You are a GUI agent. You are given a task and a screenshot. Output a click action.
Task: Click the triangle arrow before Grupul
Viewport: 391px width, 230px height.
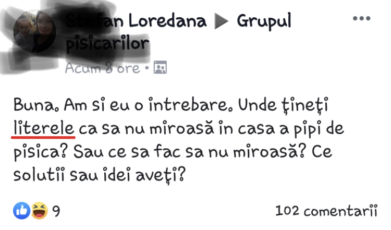(x=221, y=21)
